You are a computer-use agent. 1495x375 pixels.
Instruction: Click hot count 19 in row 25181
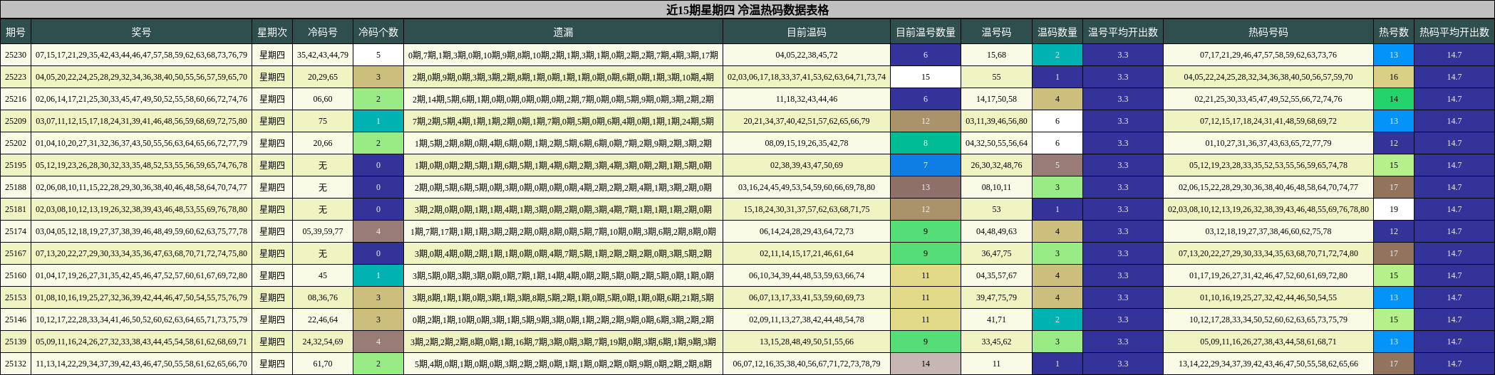coord(1394,209)
